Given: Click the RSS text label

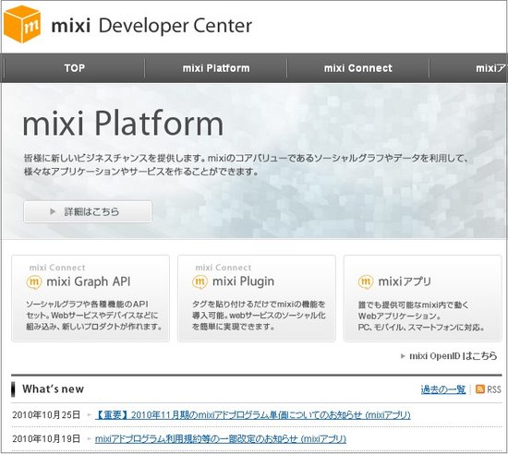Looking at the screenshot, I should click(x=494, y=389).
